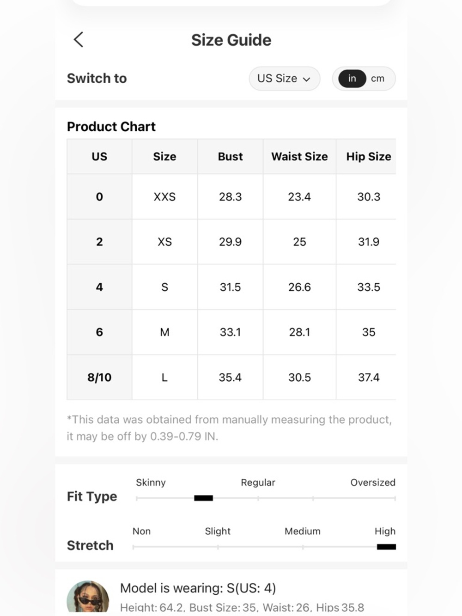Select the S size cell
Image resolution: width=462 pixels, height=616 pixels.
click(x=165, y=287)
